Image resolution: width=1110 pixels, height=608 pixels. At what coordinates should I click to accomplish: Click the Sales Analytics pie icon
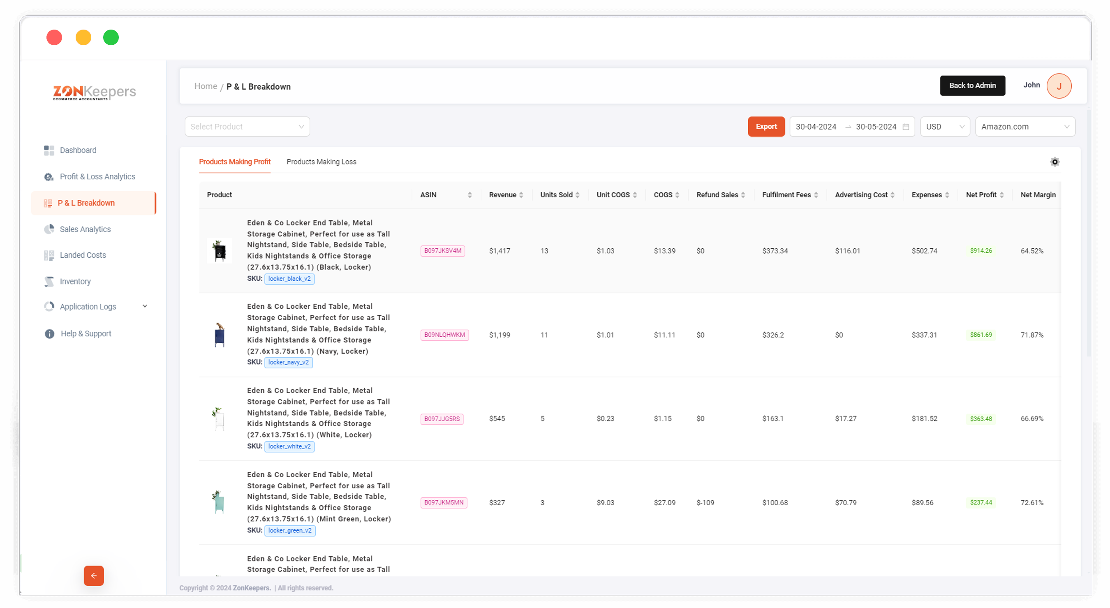(49, 229)
